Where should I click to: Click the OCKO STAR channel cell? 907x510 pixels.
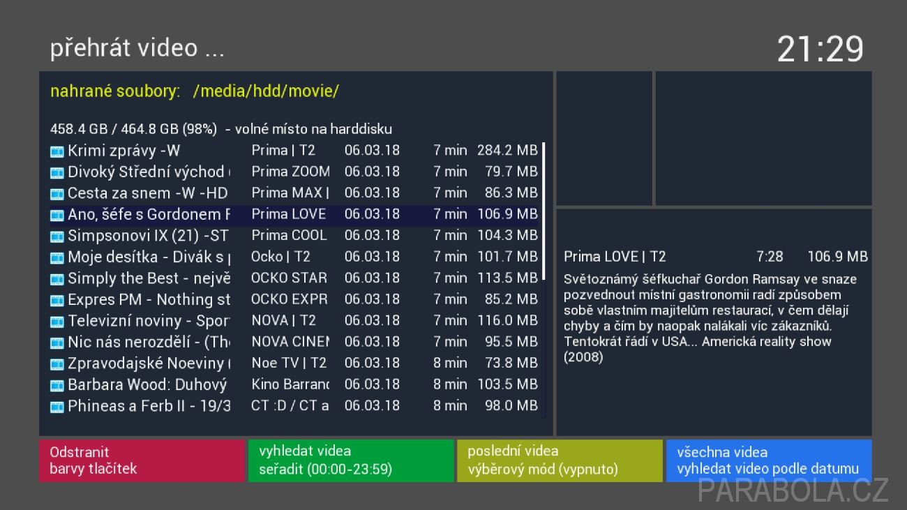289,278
